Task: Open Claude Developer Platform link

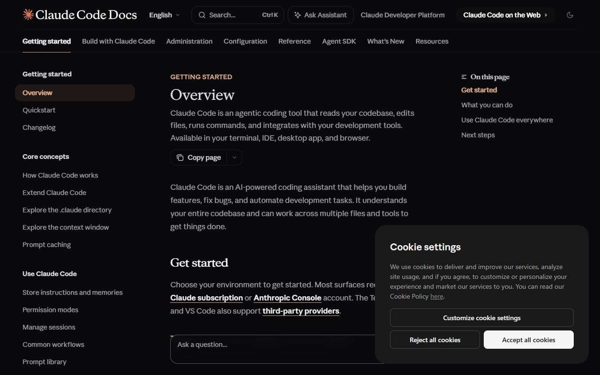Action: (403, 15)
